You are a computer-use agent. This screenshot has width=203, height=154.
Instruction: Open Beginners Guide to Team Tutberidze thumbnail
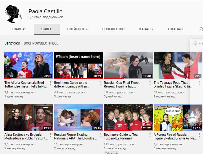click(x=128, y=118)
